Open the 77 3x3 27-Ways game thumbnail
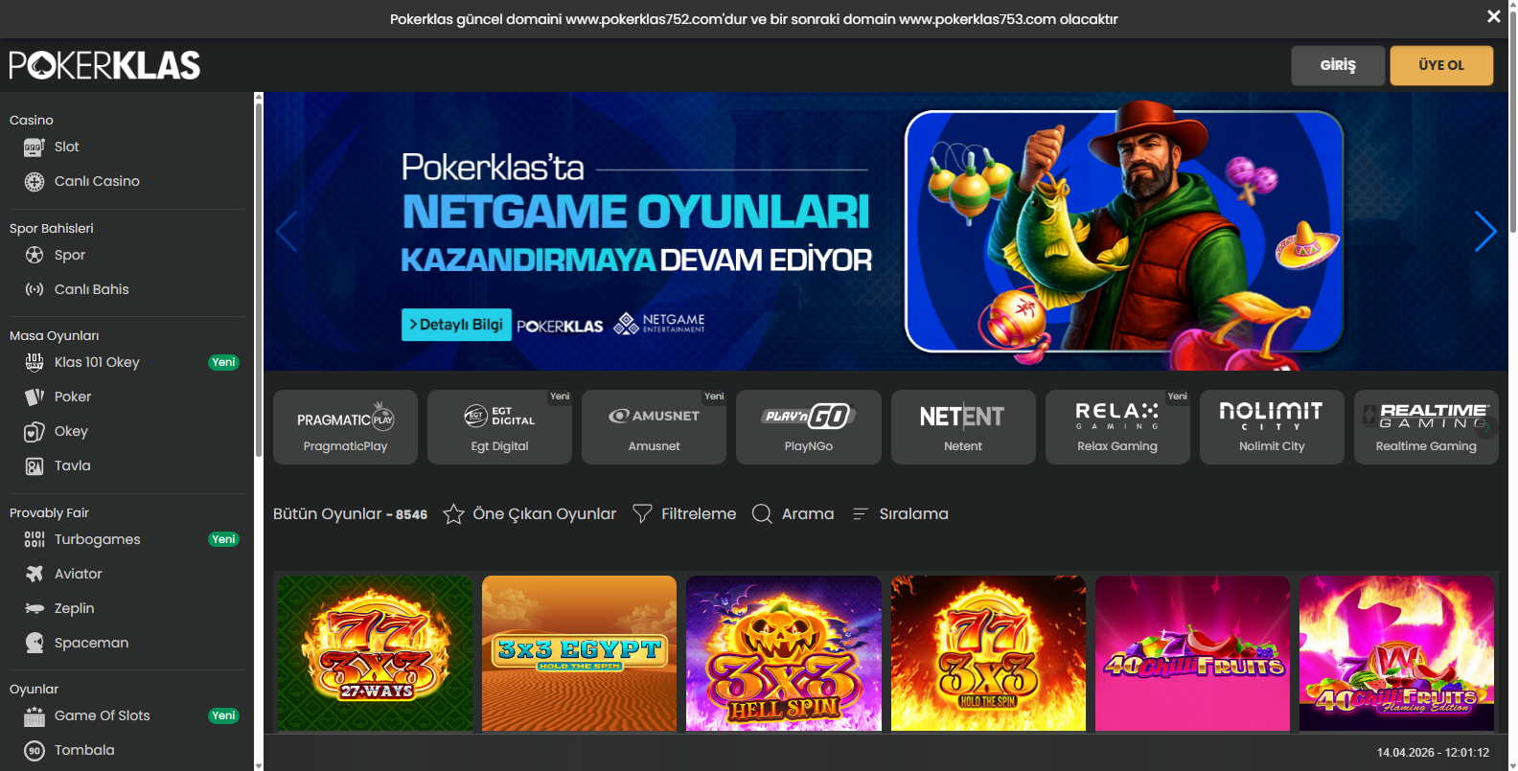 [375, 653]
